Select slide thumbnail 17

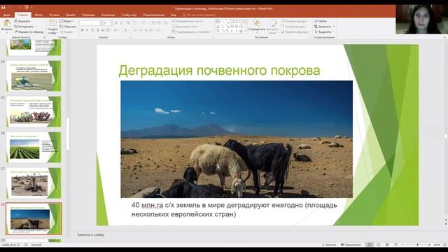coord(34,183)
